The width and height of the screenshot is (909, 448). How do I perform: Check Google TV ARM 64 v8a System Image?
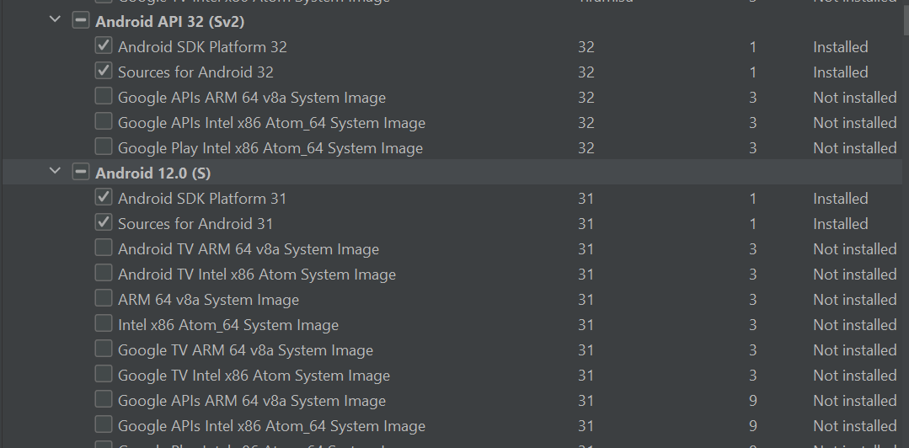coord(103,349)
